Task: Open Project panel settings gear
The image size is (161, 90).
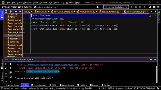Action: point(16,11)
